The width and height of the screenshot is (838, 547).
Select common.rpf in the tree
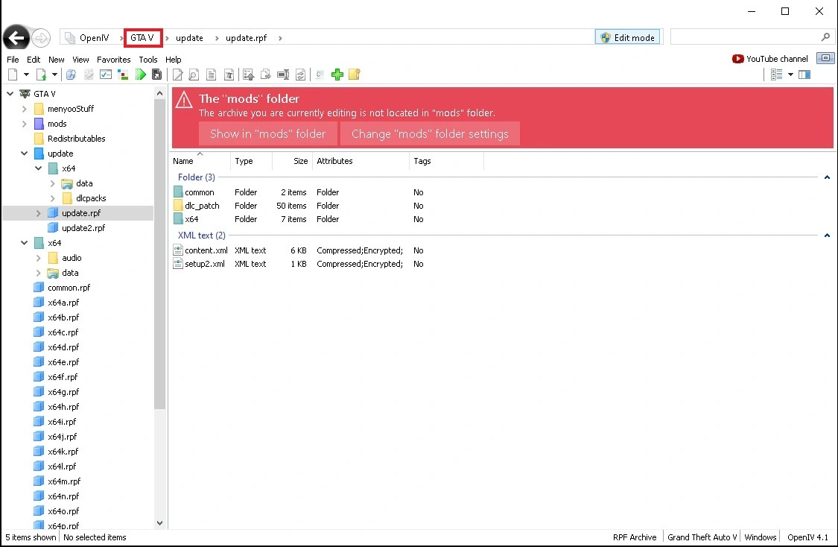click(69, 288)
